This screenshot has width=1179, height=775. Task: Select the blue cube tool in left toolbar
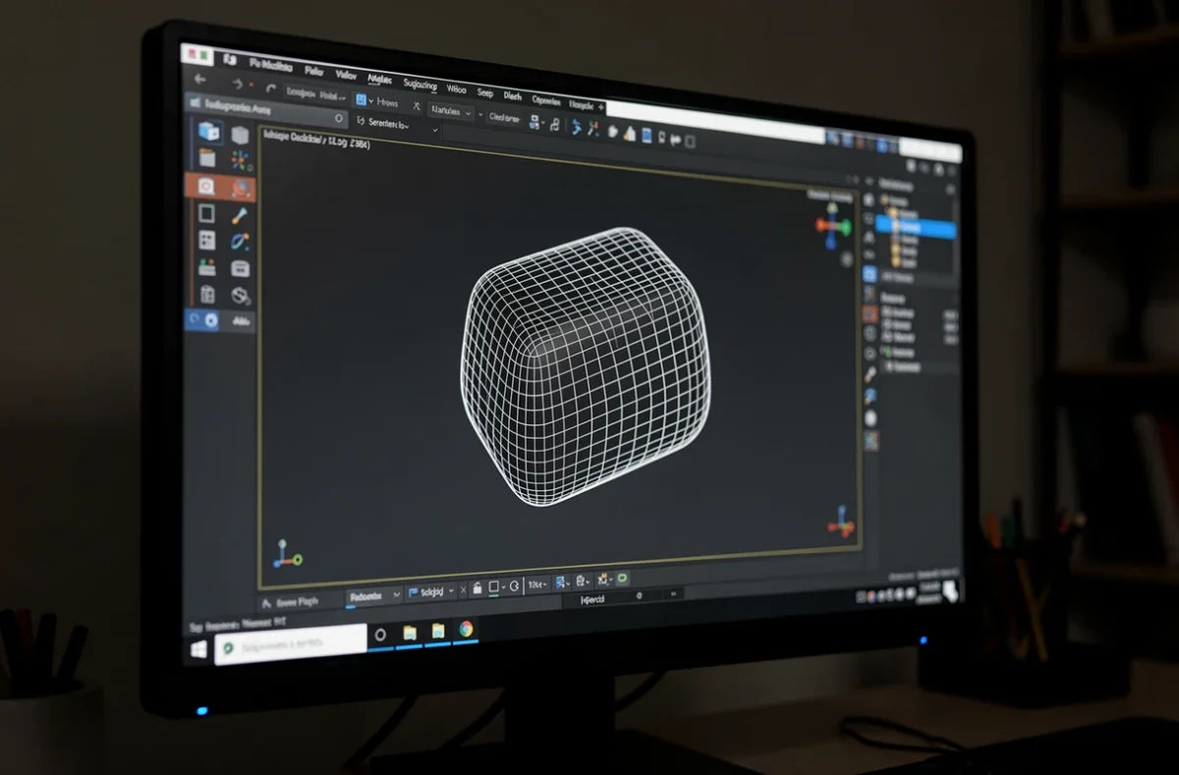coord(209,131)
